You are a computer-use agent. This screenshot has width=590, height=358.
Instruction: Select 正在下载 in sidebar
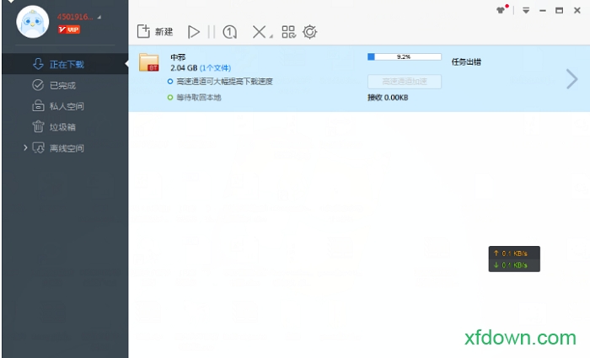click(65, 64)
